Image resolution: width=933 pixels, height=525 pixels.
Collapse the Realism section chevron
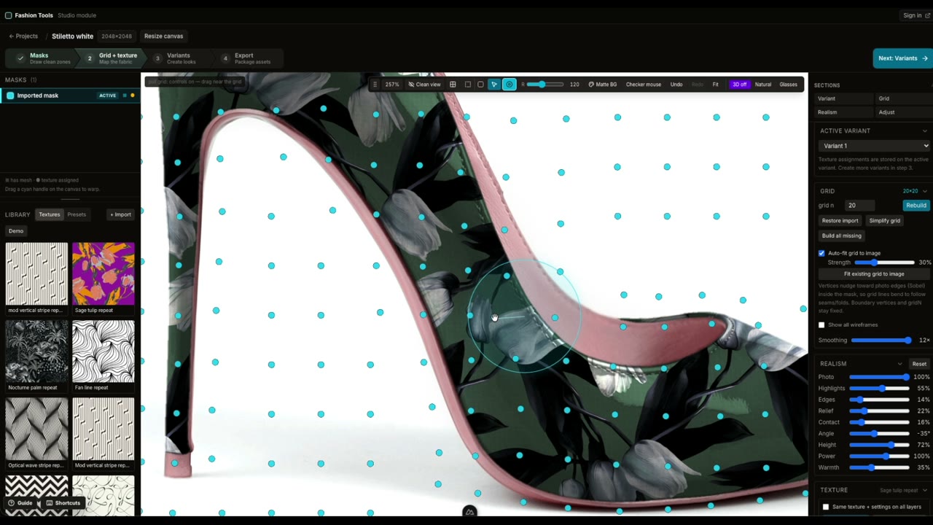pos(899,364)
